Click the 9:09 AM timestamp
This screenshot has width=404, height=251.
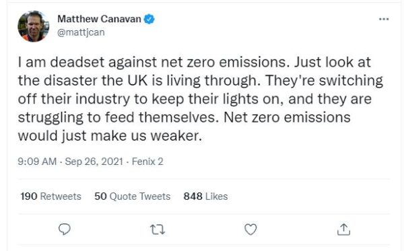point(37,162)
